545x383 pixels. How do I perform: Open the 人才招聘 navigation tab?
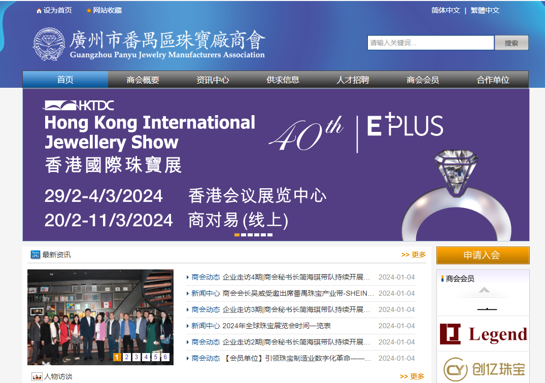tap(353, 80)
